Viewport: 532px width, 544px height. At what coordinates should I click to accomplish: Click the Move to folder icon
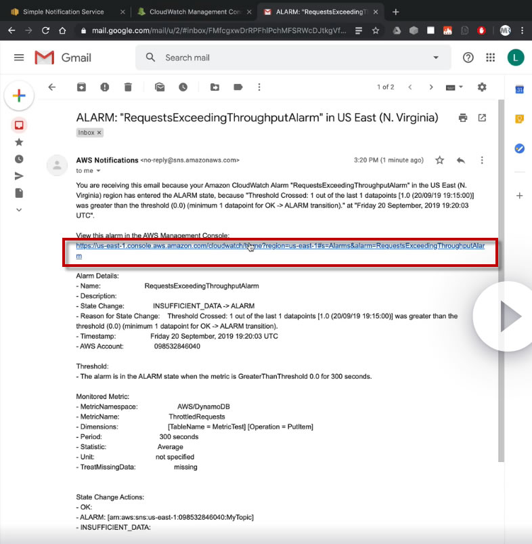[x=215, y=87]
